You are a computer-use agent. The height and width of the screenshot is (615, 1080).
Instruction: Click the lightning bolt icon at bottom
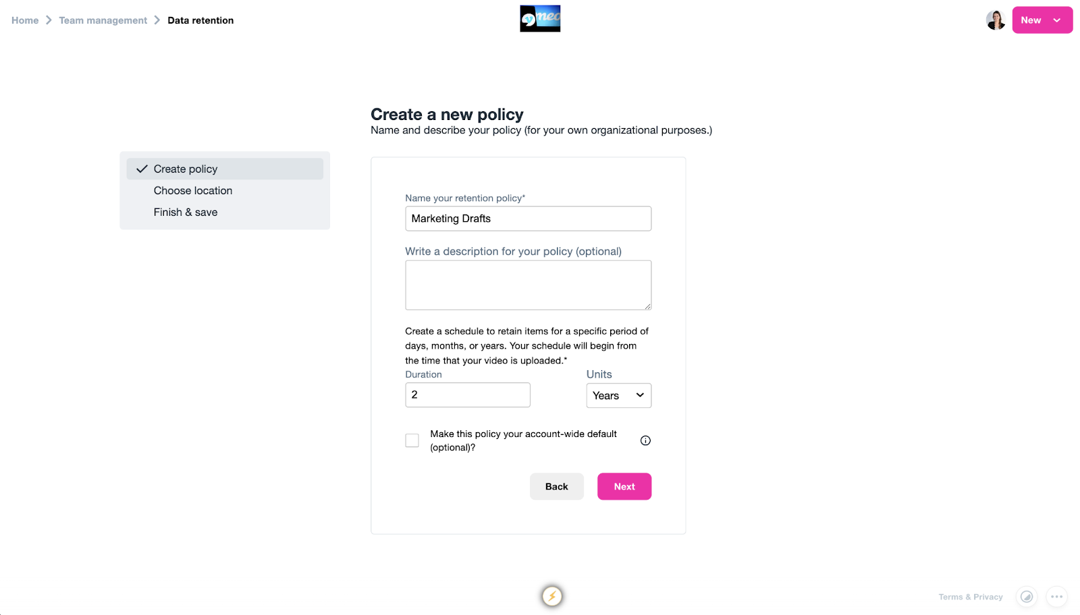point(552,596)
